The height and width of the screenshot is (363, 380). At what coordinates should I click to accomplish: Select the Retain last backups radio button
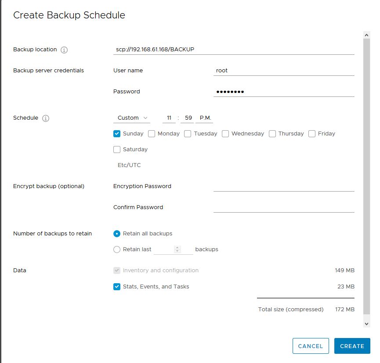tap(117, 249)
